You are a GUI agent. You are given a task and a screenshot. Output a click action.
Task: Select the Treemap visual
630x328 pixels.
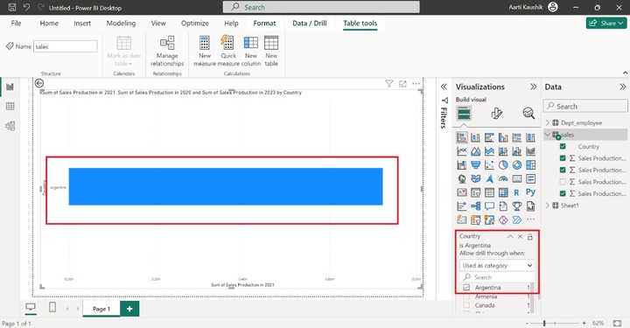click(530, 165)
